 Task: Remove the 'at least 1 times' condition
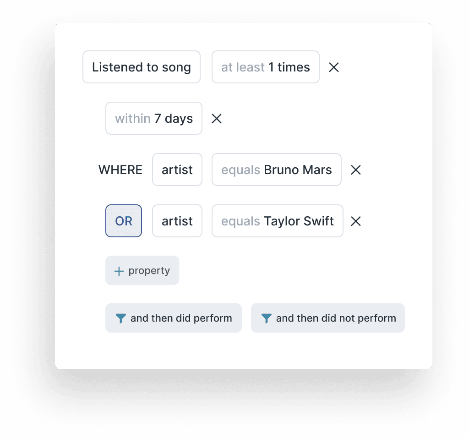pyautogui.click(x=334, y=67)
